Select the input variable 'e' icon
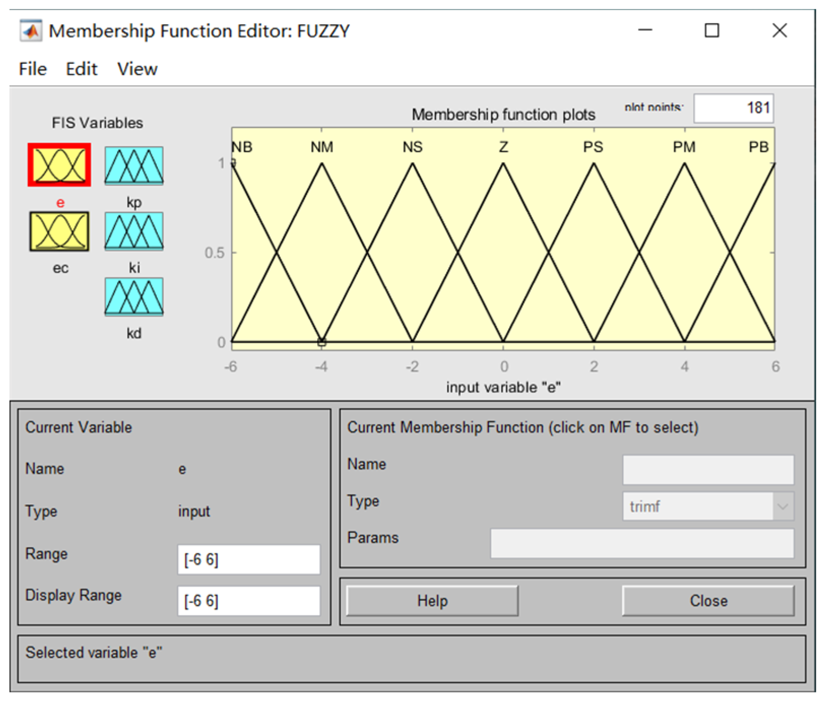Screen dimensions: 826x701 point(59,165)
